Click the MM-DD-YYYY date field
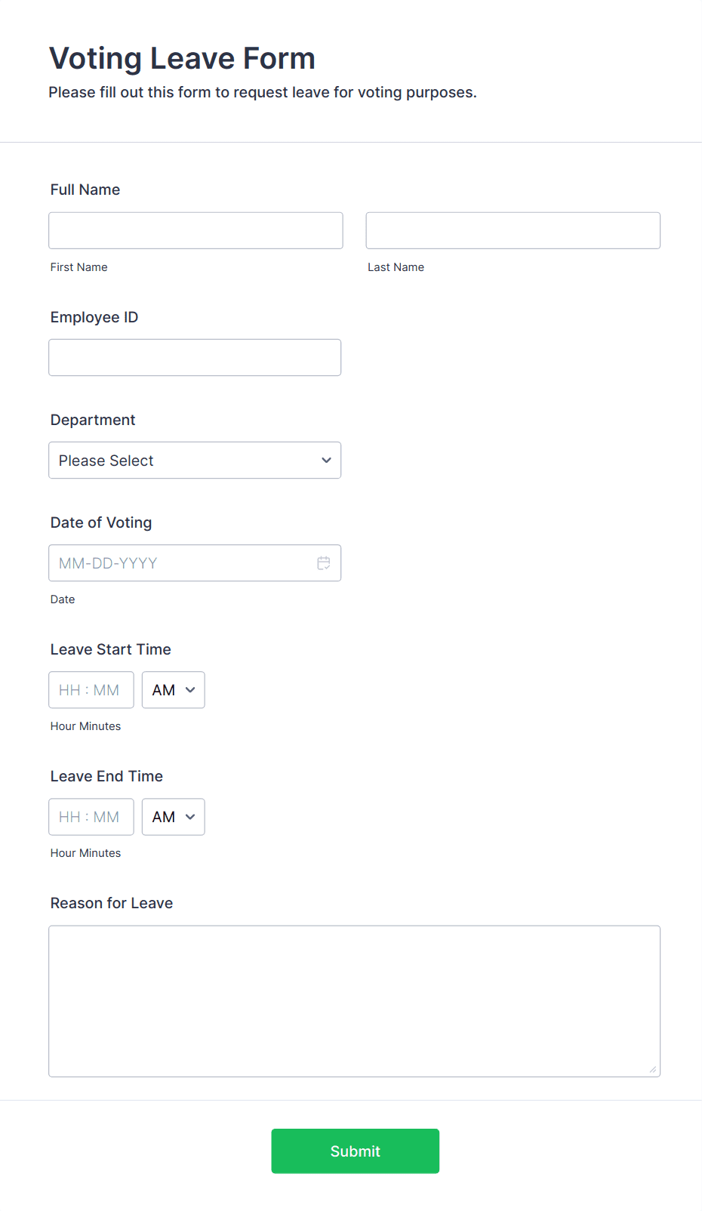 point(195,562)
